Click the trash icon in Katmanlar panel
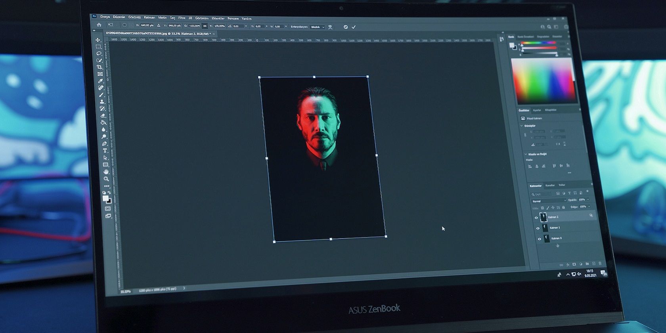This screenshot has width=666, height=333. coord(600,263)
